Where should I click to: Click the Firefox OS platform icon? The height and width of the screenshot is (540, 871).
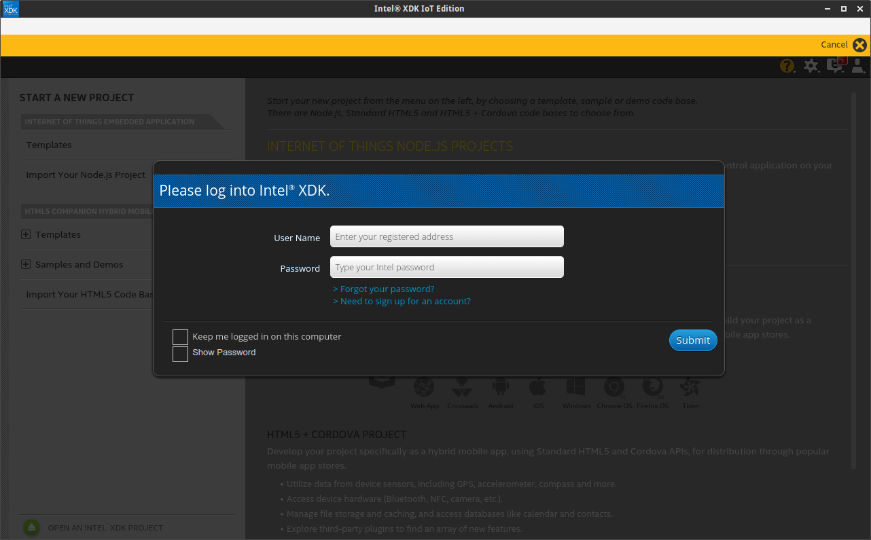pyautogui.click(x=652, y=387)
